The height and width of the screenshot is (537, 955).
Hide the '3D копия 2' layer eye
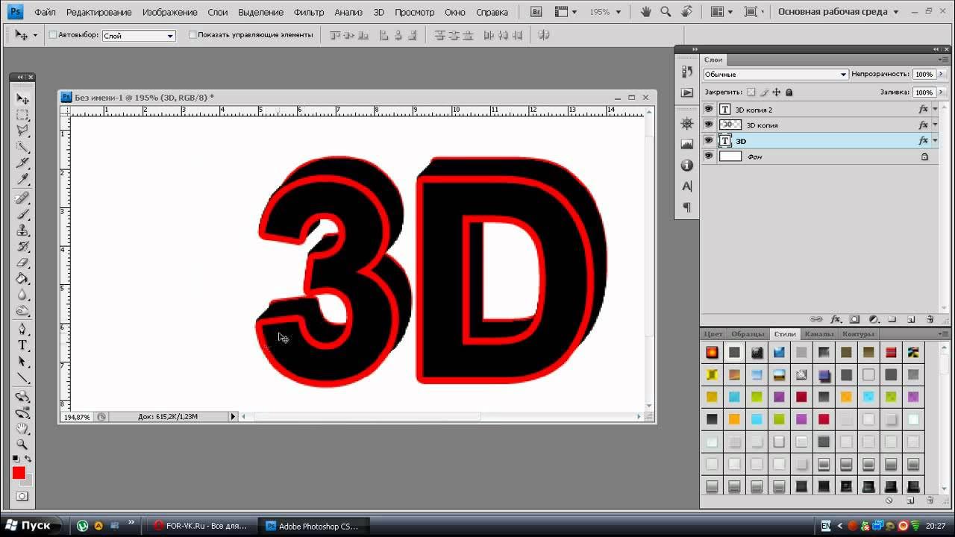click(709, 109)
